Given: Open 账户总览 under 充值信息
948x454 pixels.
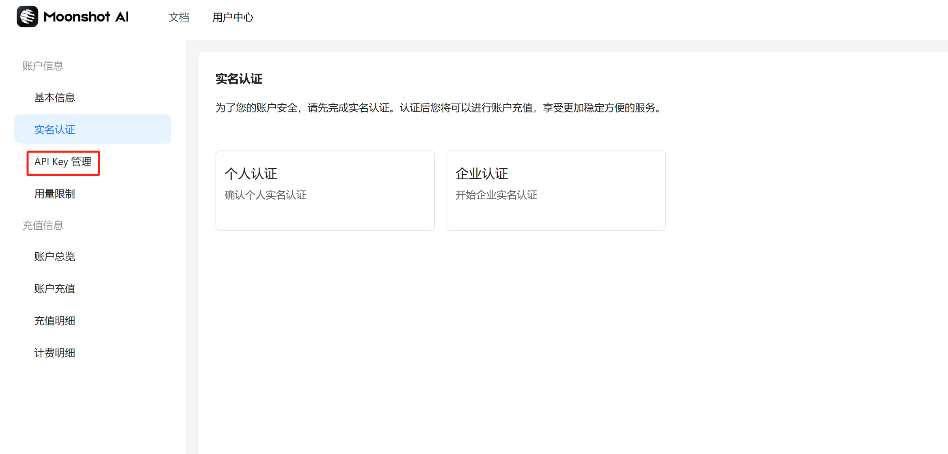Looking at the screenshot, I should pos(54,256).
